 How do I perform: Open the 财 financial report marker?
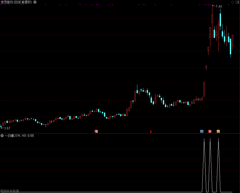pyautogui.click(x=202, y=131)
